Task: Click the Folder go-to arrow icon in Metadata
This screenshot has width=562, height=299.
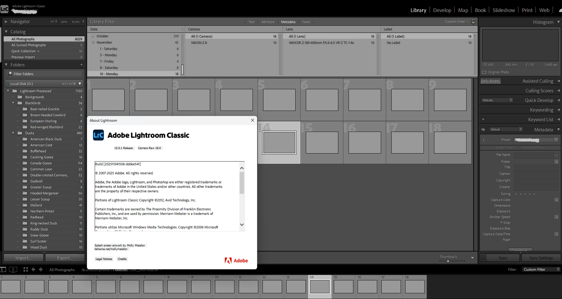Action: pos(556,162)
